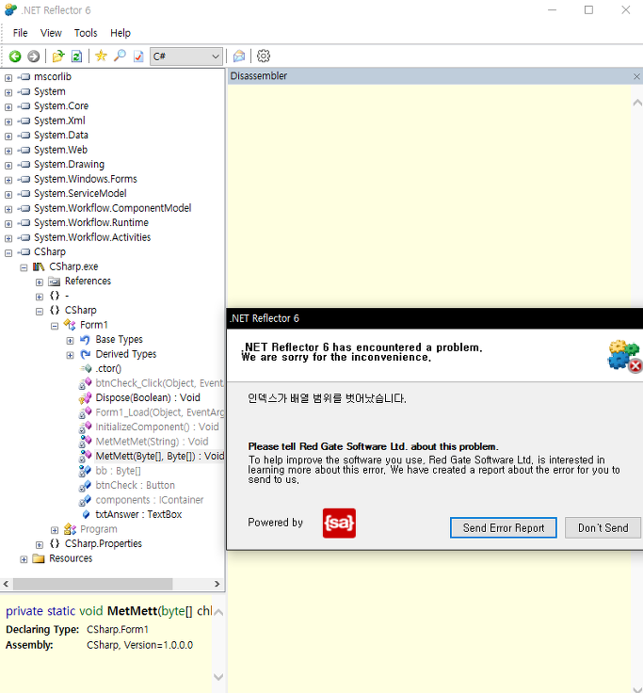Expand the Program class node
Image resolution: width=643 pixels, height=693 pixels.
(55, 530)
